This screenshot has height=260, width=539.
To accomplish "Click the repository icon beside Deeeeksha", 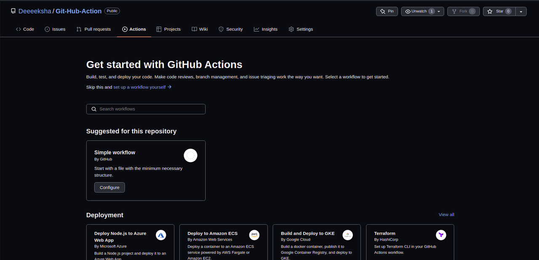I will (13, 11).
